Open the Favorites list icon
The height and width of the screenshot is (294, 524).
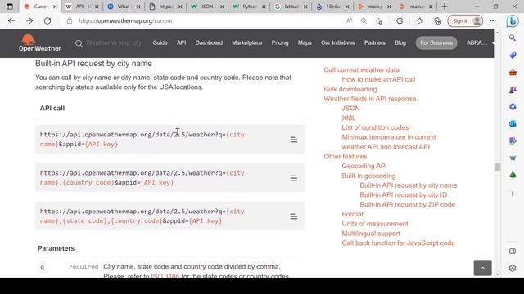(420, 20)
